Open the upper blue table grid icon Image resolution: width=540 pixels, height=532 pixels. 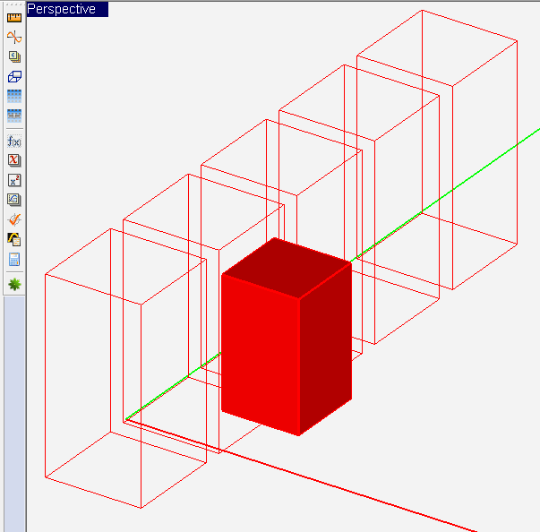(x=14, y=96)
